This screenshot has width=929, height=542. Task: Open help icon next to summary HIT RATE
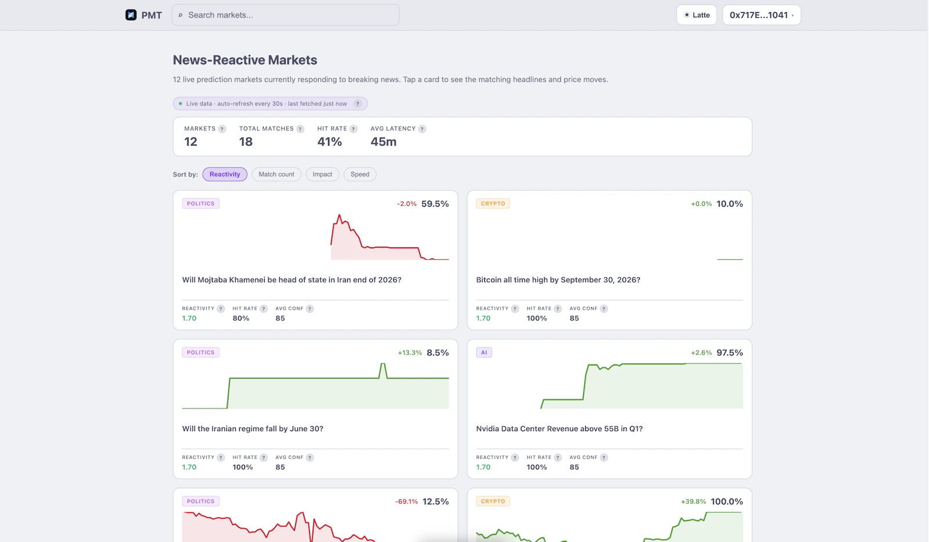point(354,129)
